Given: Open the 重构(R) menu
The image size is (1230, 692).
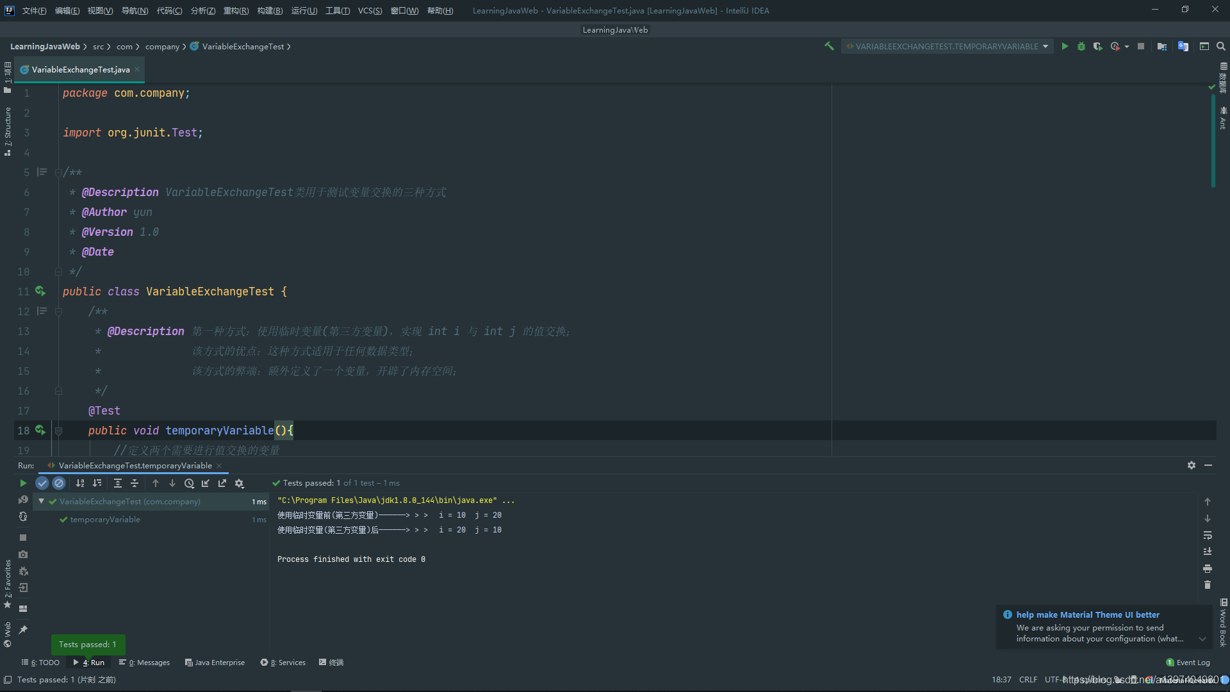Looking at the screenshot, I should tap(236, 10).
